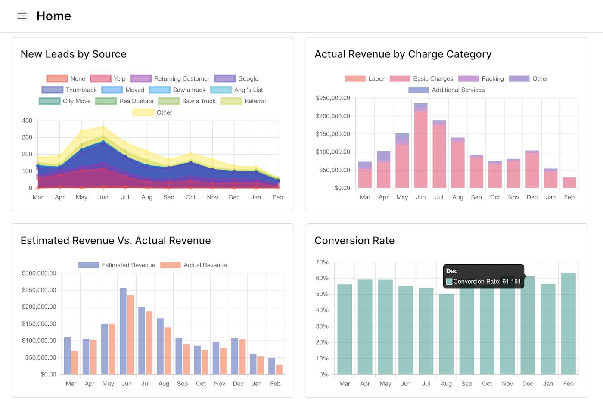
Task: Click the Home page title
Action: pos(53,16)
